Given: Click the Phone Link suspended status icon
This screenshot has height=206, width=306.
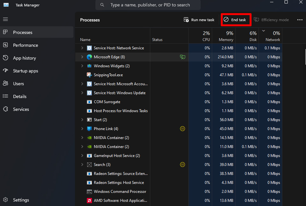Looking at the screenshot, I should [182, 129].
